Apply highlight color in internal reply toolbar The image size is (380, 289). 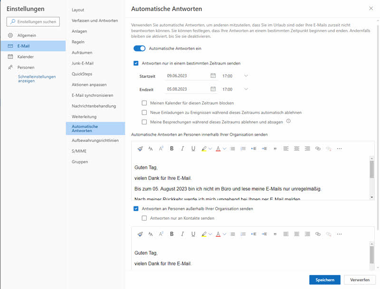coord(204,149)
